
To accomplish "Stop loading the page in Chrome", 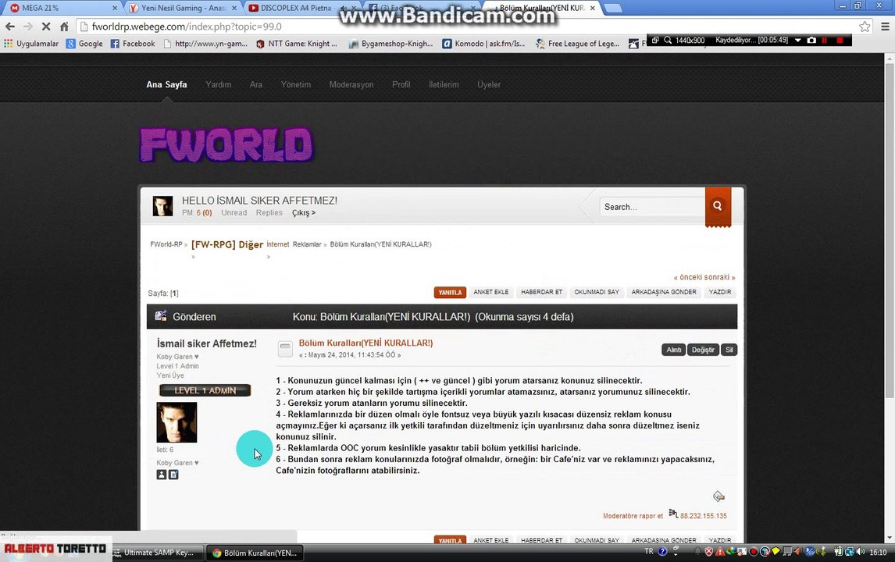I will pos(46,27).
